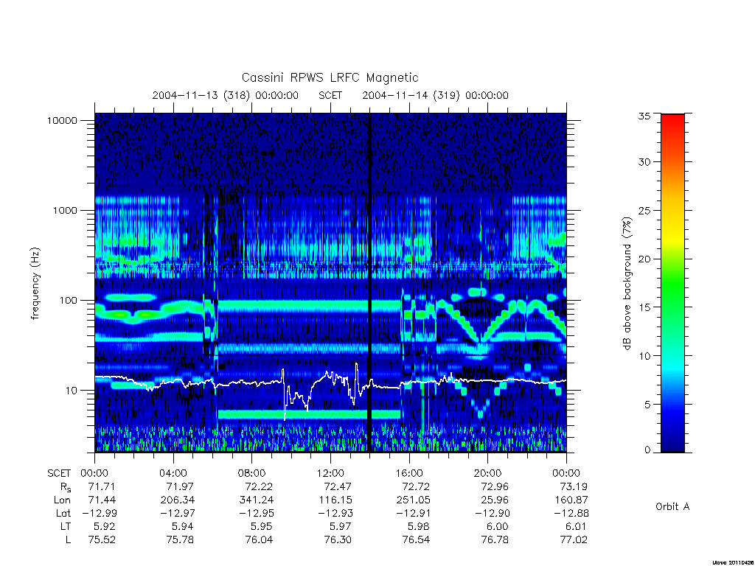This screenshot has width=755, height=566.
Task: Click the black data gap stripe near 14:00
Action: click(x=370, y=283)
